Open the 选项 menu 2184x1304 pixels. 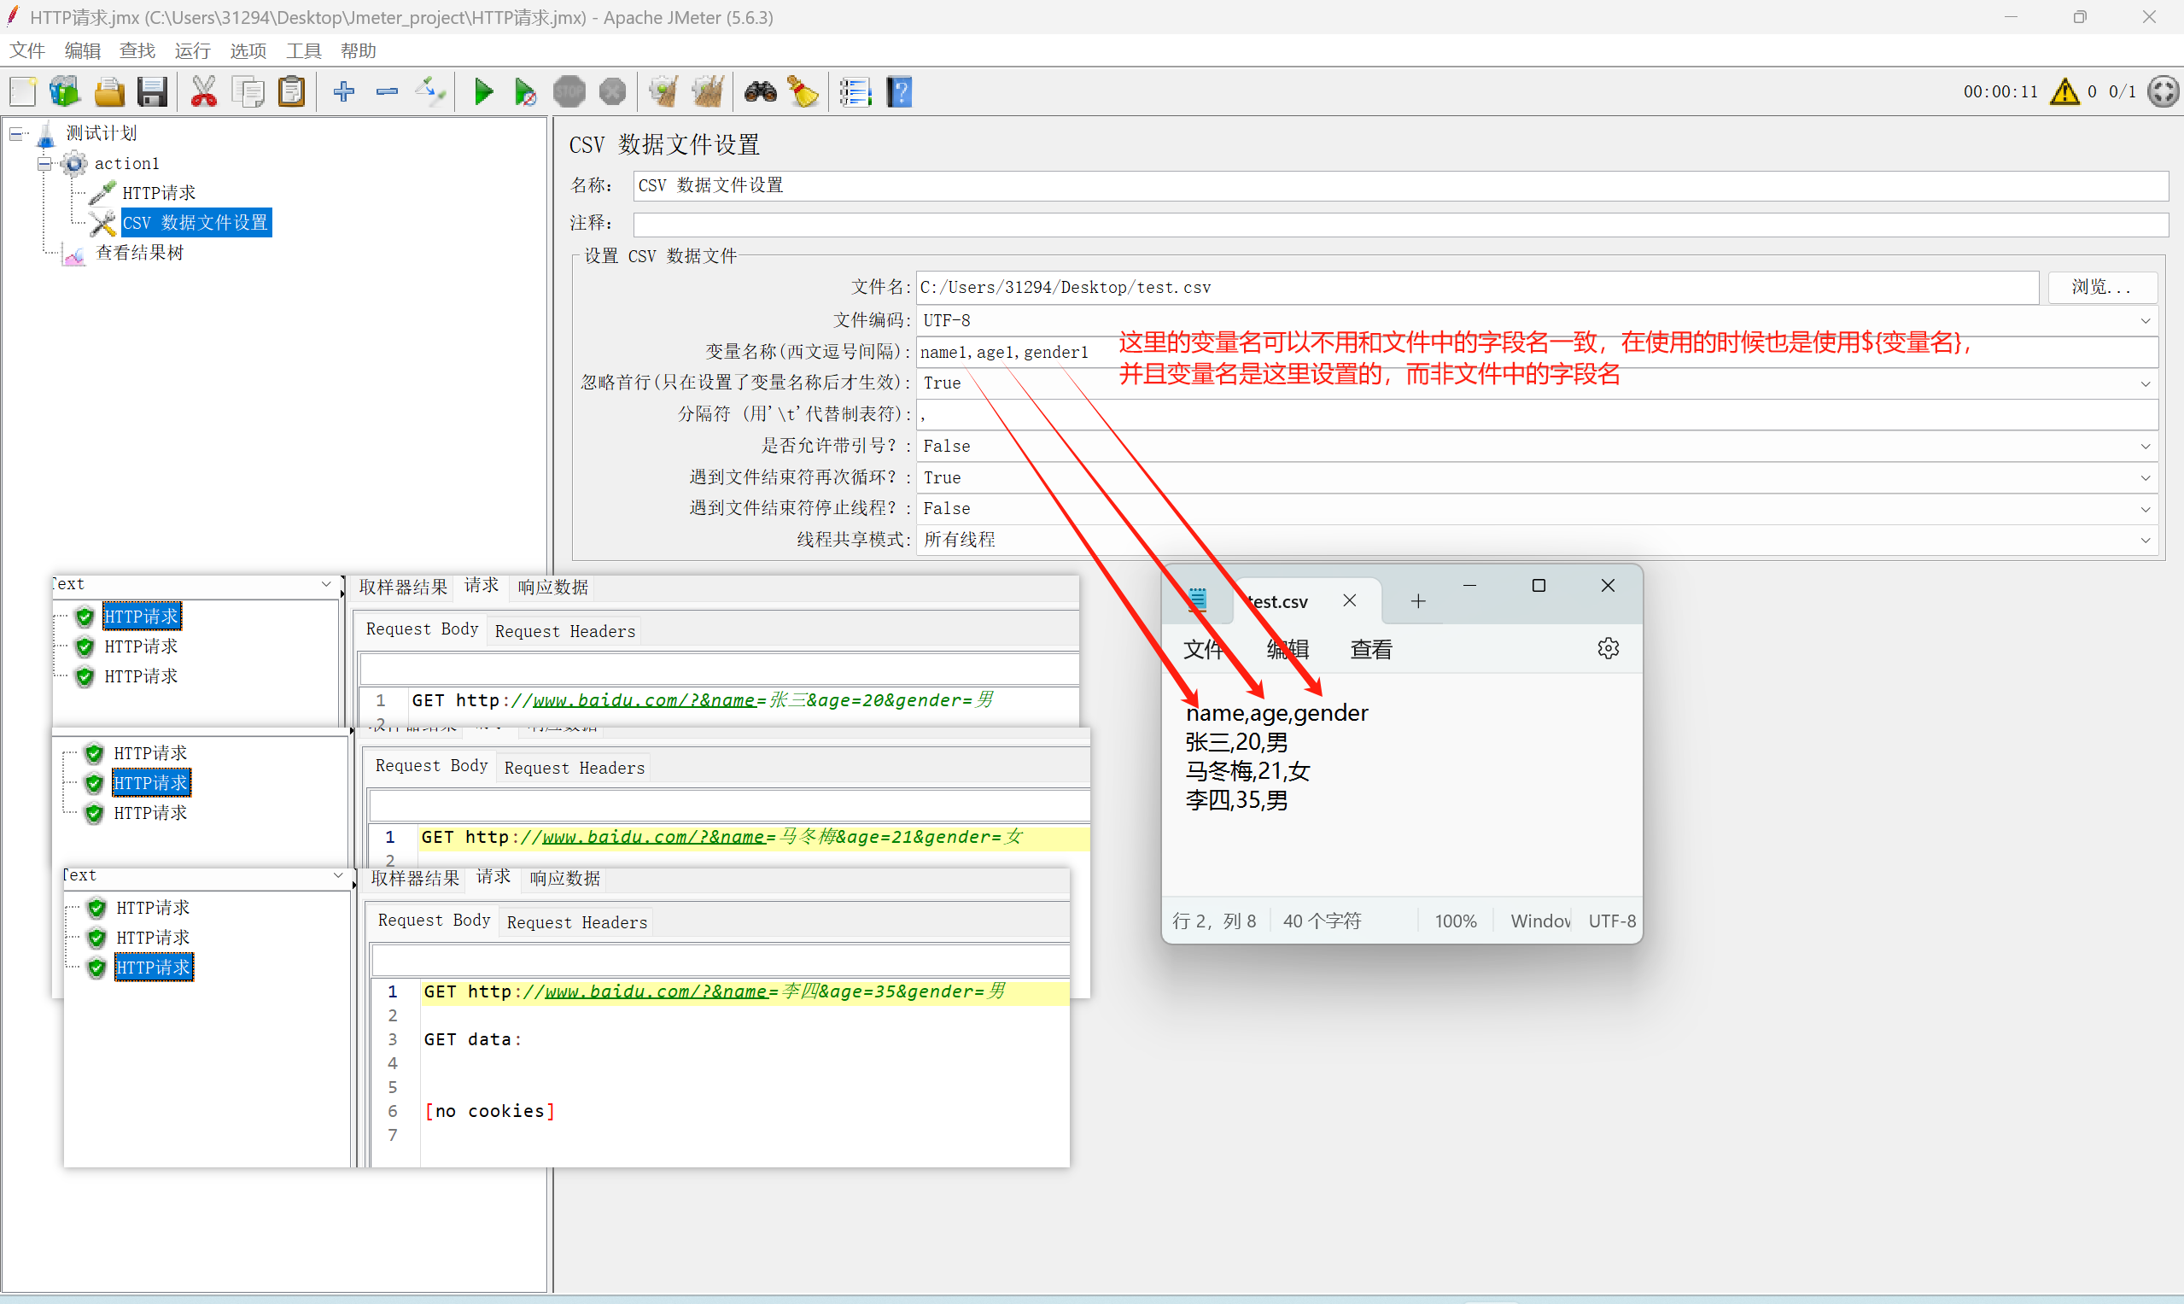[x=248, y=51]
